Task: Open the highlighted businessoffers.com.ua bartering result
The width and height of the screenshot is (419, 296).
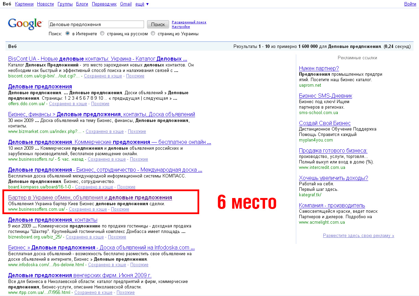Action: 91,197
